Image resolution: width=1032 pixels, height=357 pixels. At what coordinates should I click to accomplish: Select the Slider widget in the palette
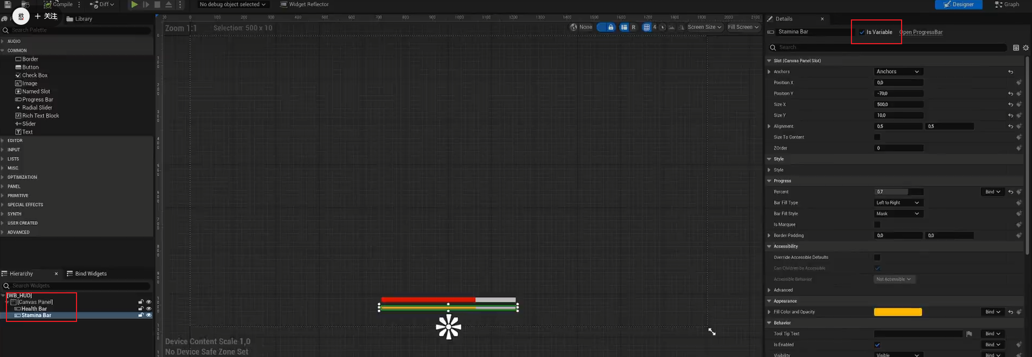point(25,124)
